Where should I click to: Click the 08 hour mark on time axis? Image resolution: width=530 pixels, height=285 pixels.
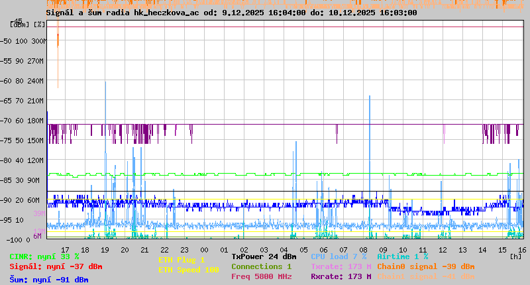click(362, 250)
